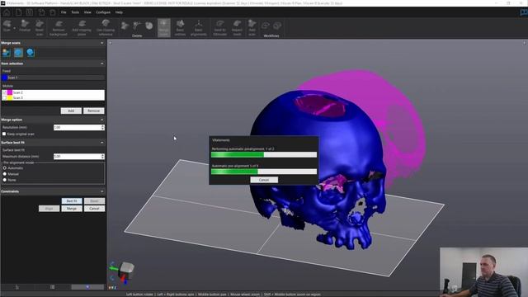Select the Manual pre-alignment mode
The height and width of the screenshot is (297, 528).
5,174
